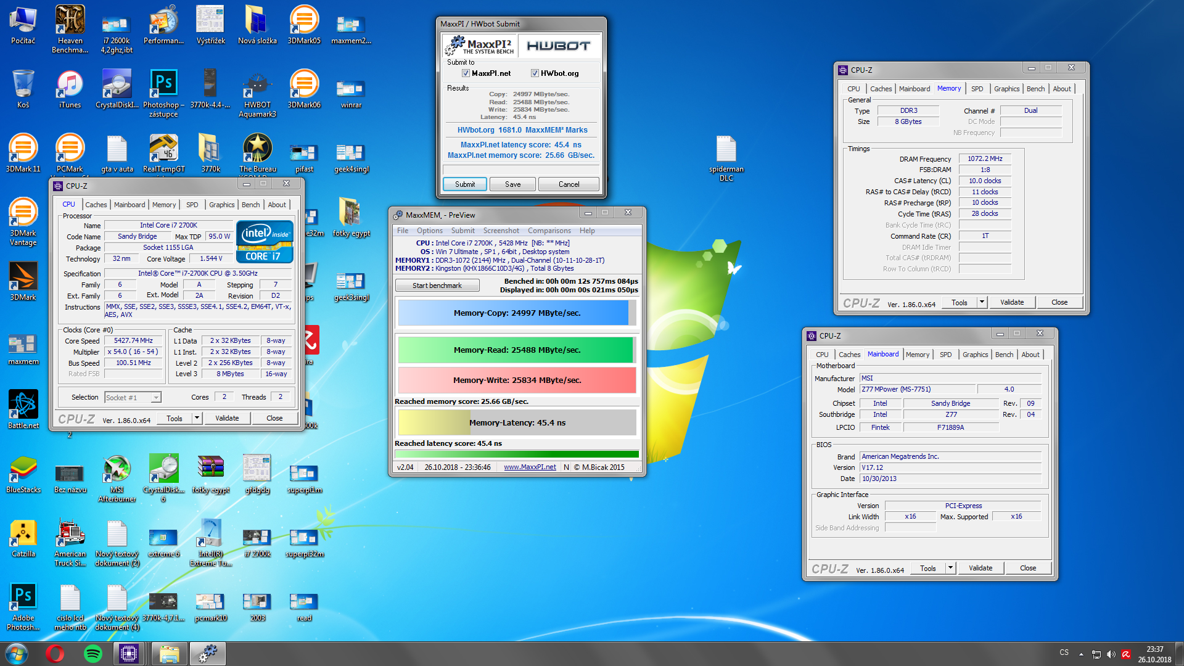The height and width of the screenshot is (666, 1184).
Task: Open the Koš recycle bin icon
Action: click(x=23, y=89)
